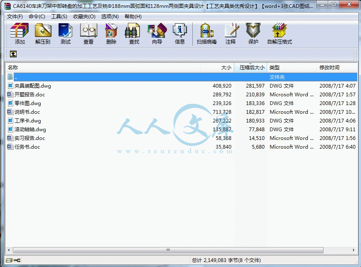This screenshot has width=361, height=267.
Task: Open the 收藏夹(O) menu
Action: 84,17
